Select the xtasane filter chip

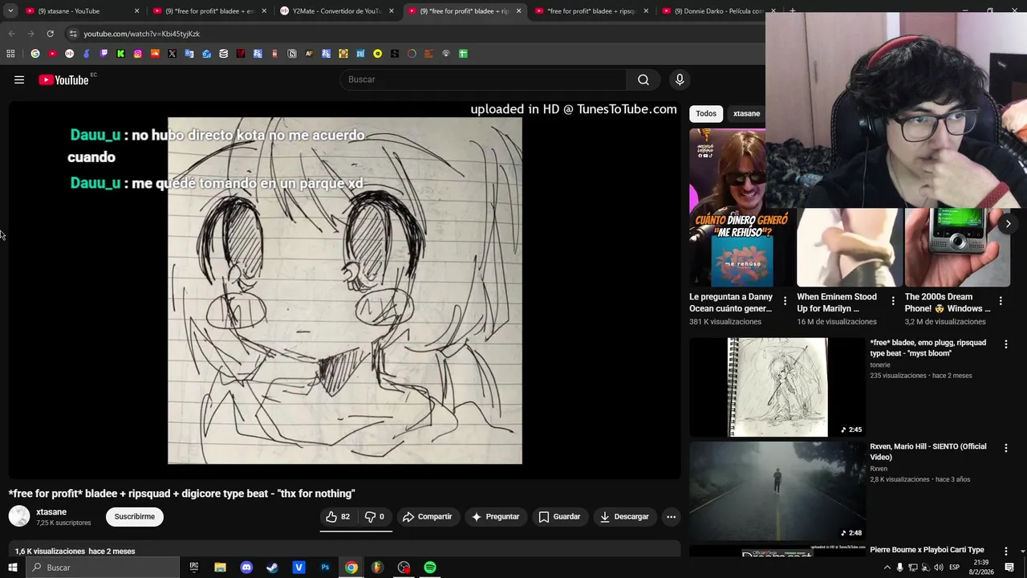click(x=746, y=113)
